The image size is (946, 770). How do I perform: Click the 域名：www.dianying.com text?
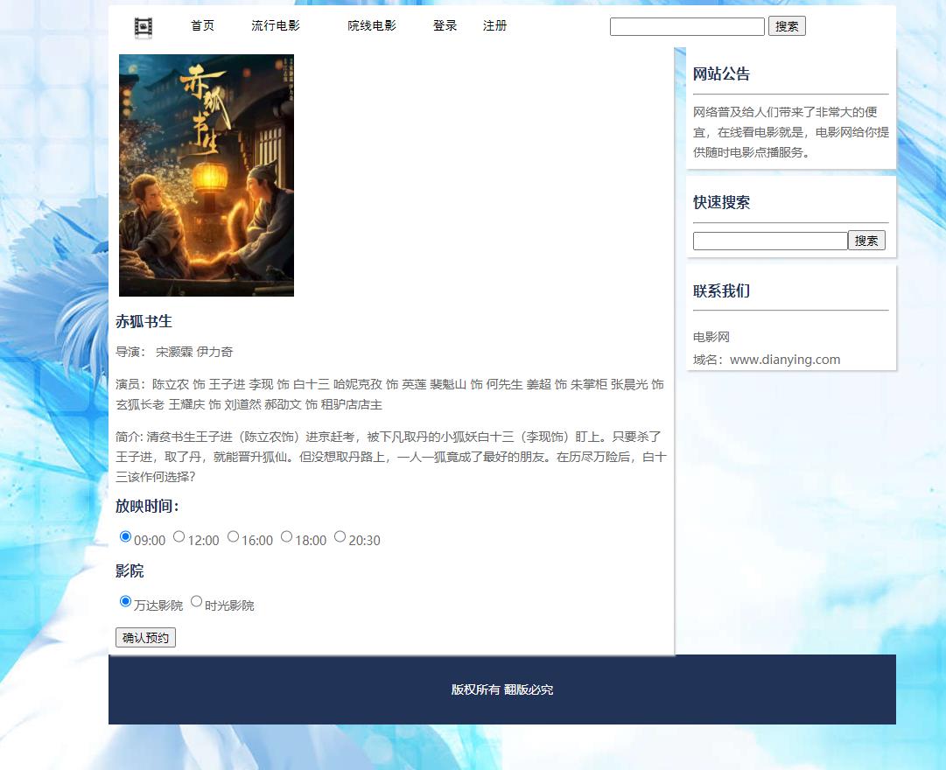tap(767, 360)
